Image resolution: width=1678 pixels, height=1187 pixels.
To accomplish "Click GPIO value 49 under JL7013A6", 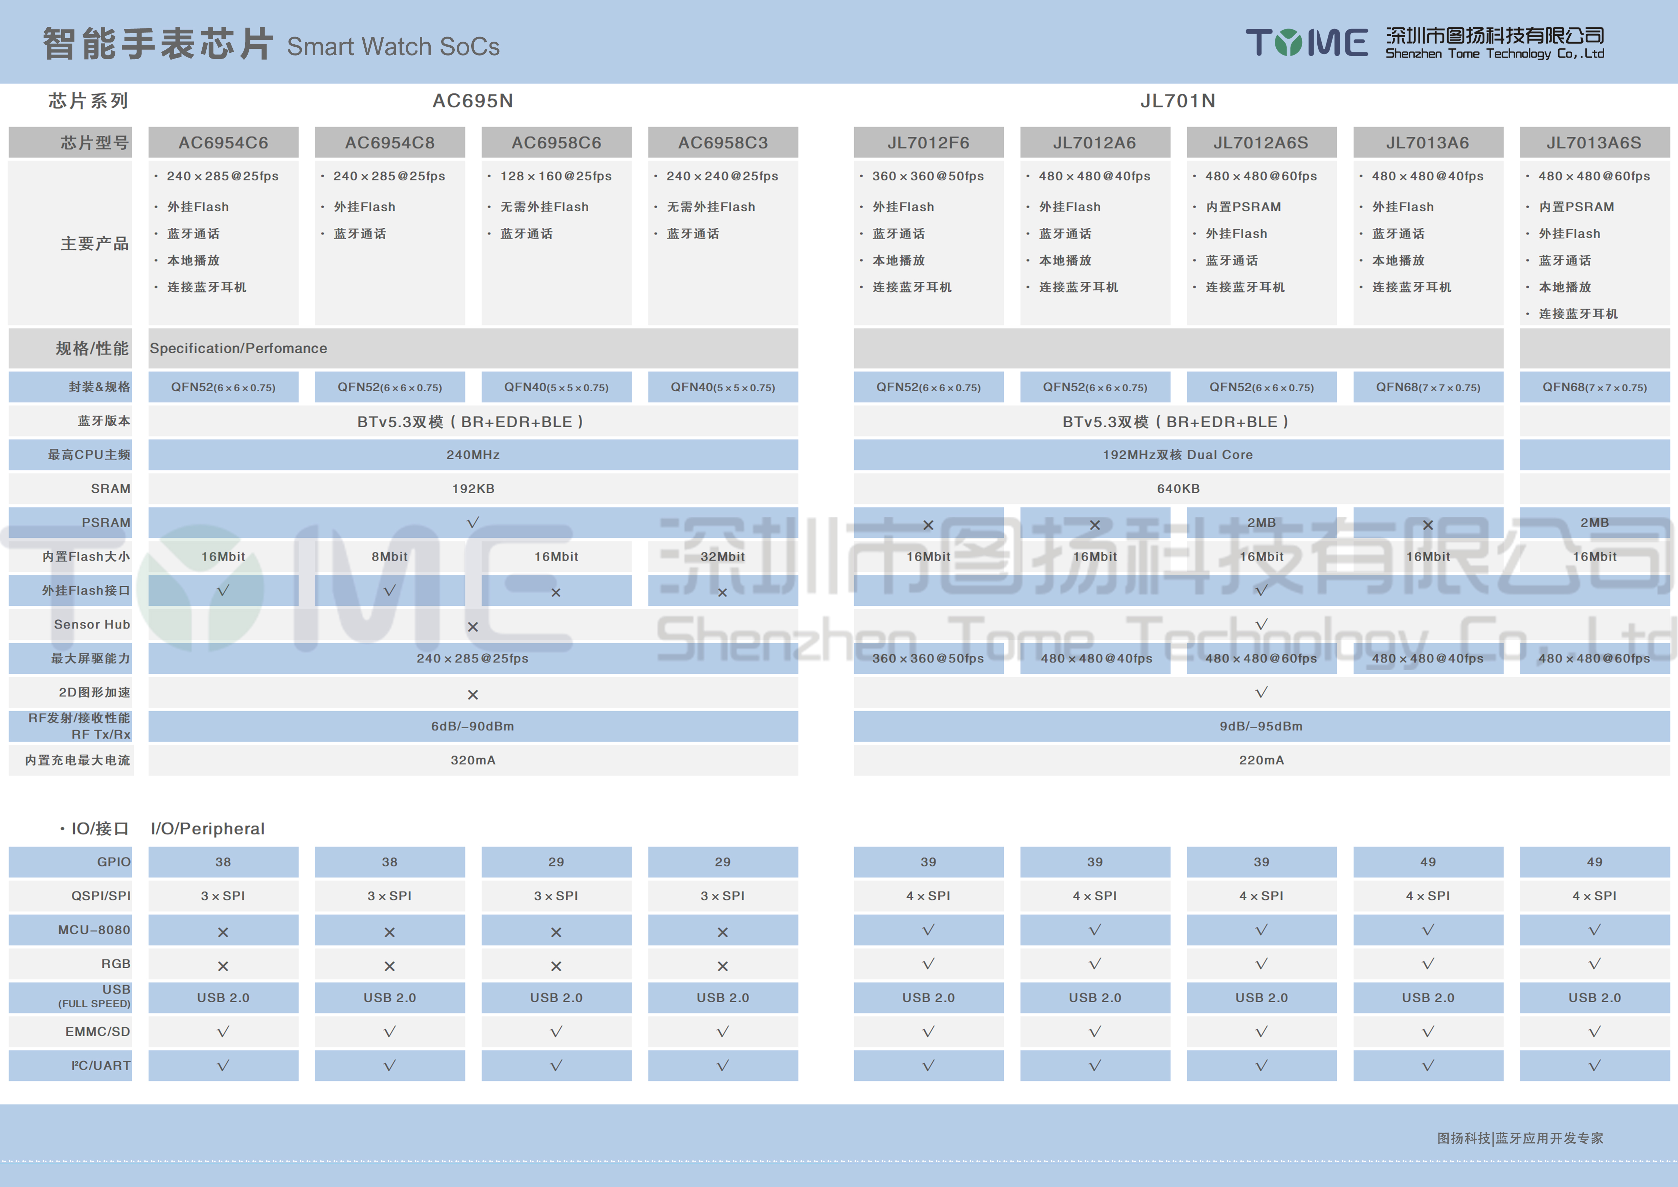I will pos(1428,863).
